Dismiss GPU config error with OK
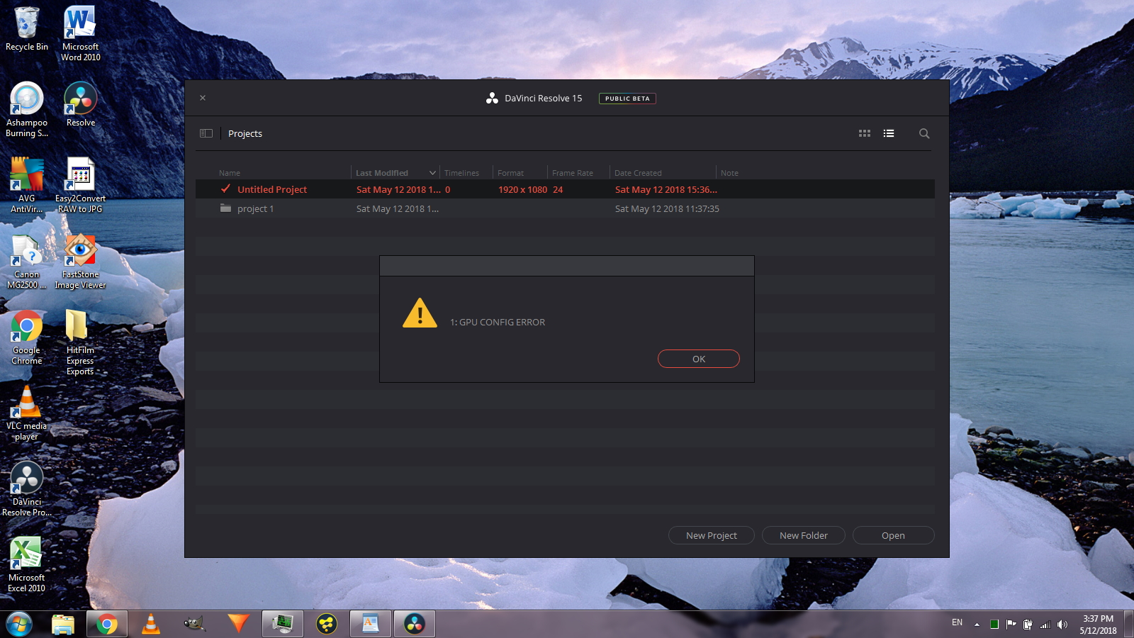1134x638 pixels. point(698,359)
